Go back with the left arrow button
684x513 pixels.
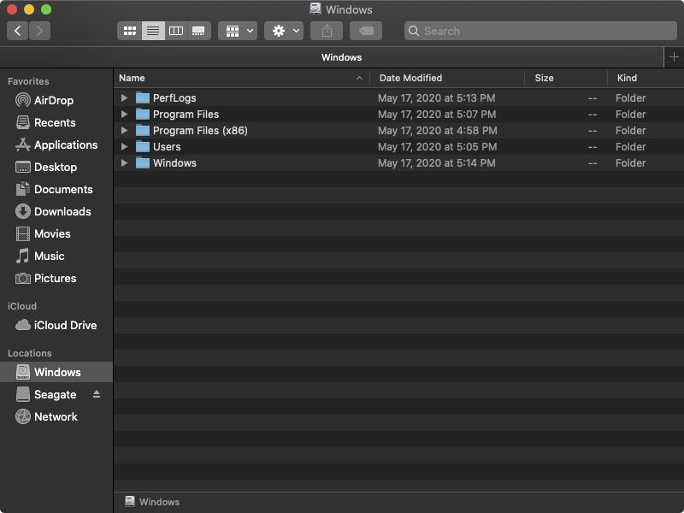[x=17, y=31]
